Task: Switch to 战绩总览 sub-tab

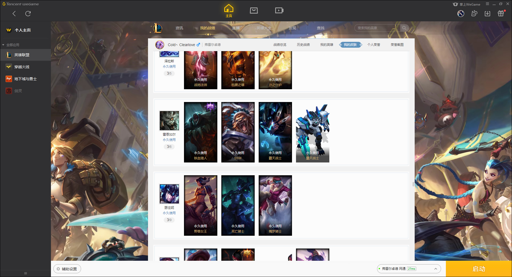Action: [x=280, y=45]
